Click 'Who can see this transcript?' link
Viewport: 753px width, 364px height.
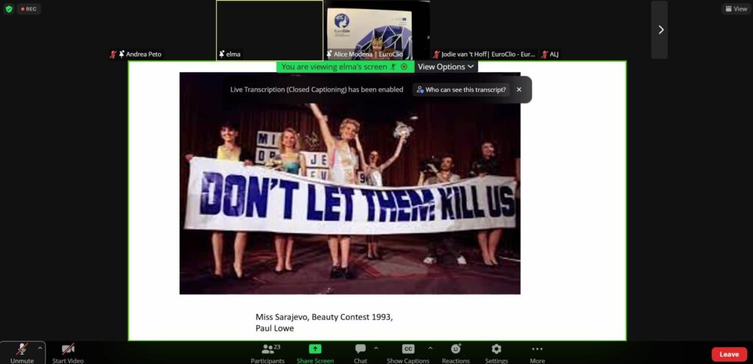click(461, 90)
